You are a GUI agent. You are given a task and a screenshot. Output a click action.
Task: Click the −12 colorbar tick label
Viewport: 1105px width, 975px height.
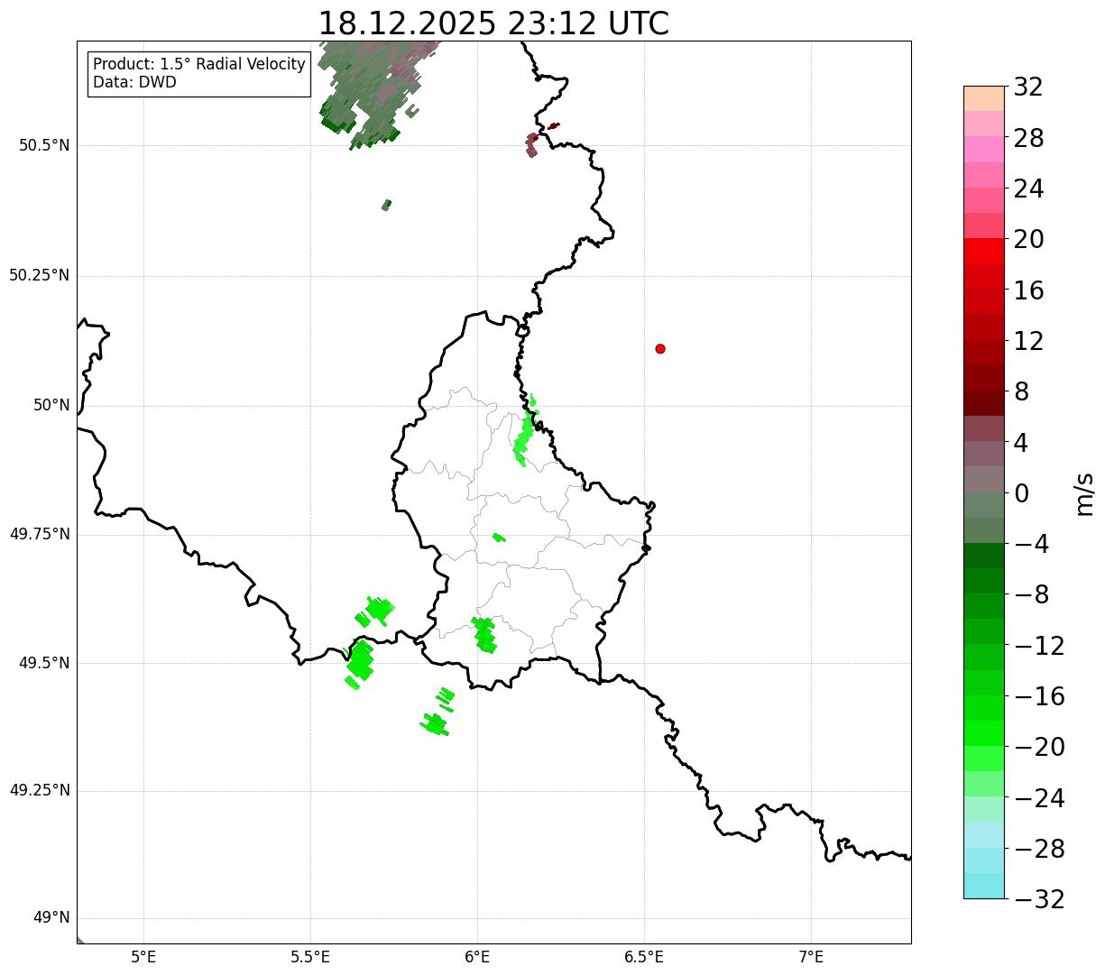(1039, 646)
